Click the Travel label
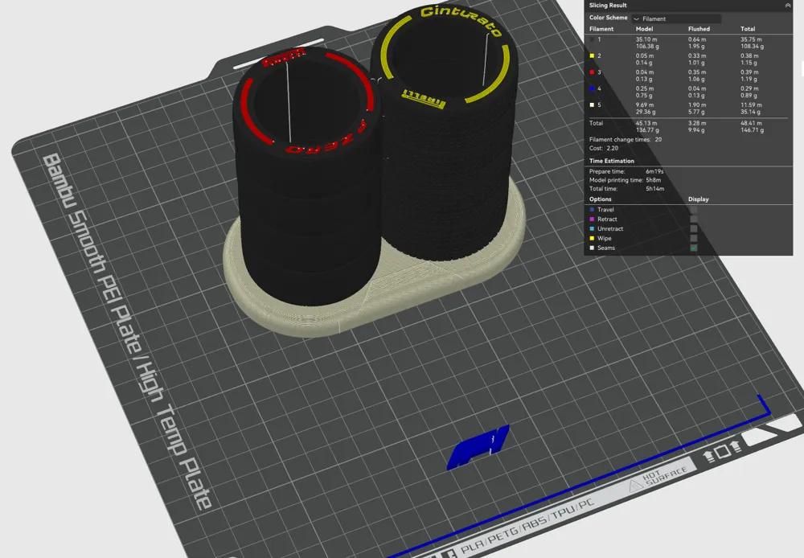 tap(605, 210)
